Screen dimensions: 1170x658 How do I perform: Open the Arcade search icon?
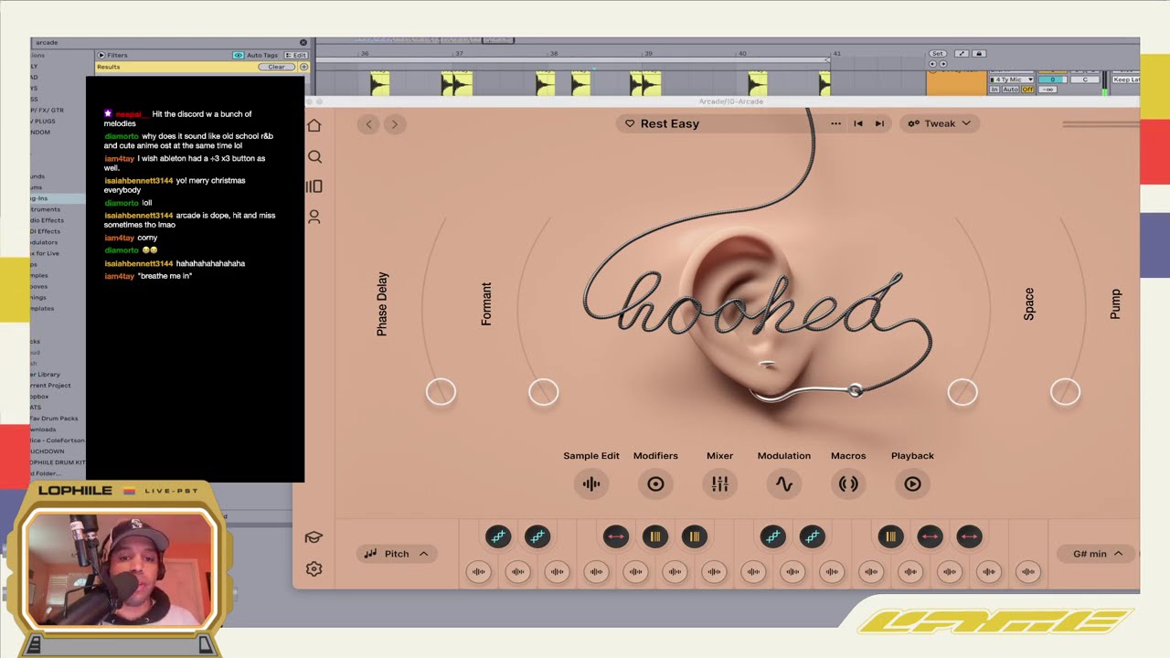314,157
